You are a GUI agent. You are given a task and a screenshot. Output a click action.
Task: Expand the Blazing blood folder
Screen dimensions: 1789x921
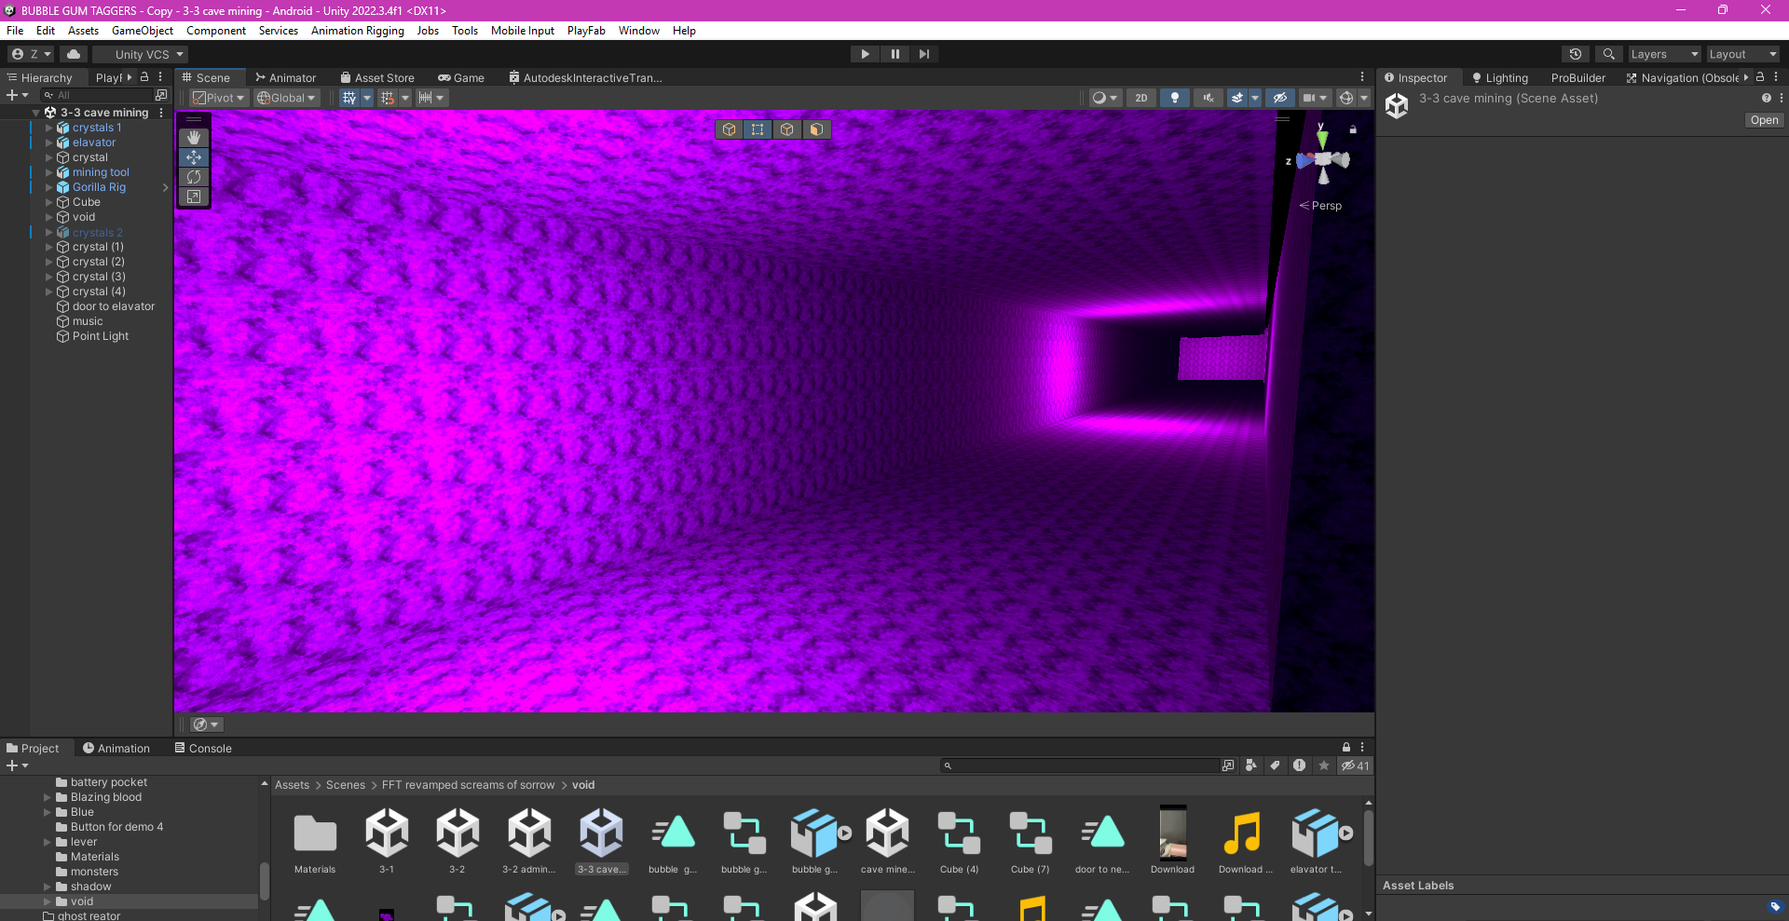click(x=48, y=797)
